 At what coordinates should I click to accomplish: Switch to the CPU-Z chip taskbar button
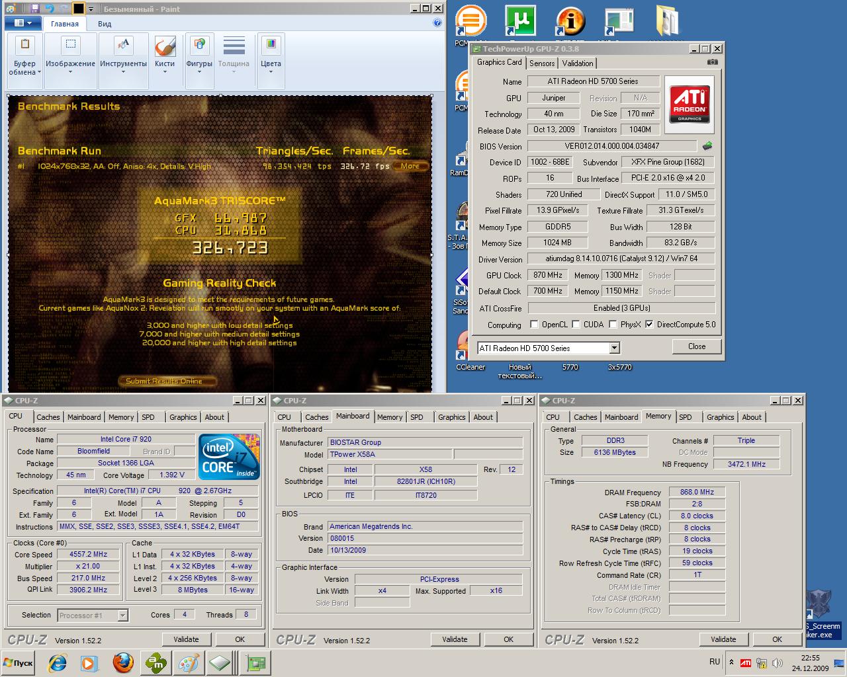pos(220,663)
